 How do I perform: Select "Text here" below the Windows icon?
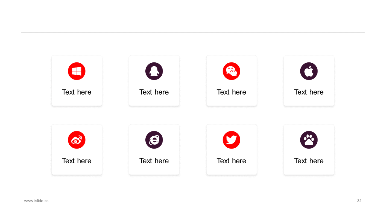[x=77, y=92]
